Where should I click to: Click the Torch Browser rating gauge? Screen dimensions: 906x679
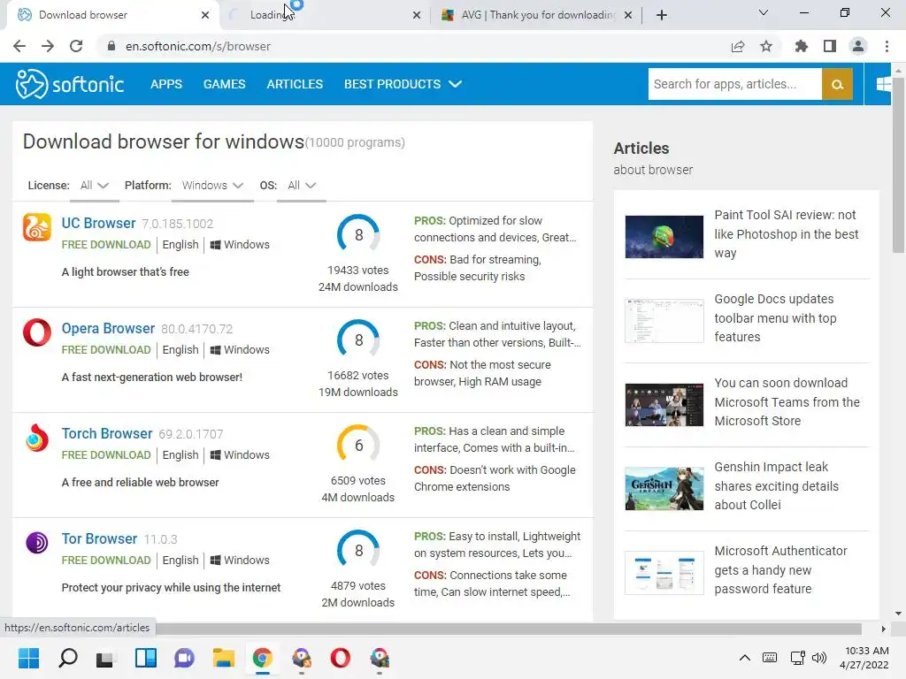358,446
